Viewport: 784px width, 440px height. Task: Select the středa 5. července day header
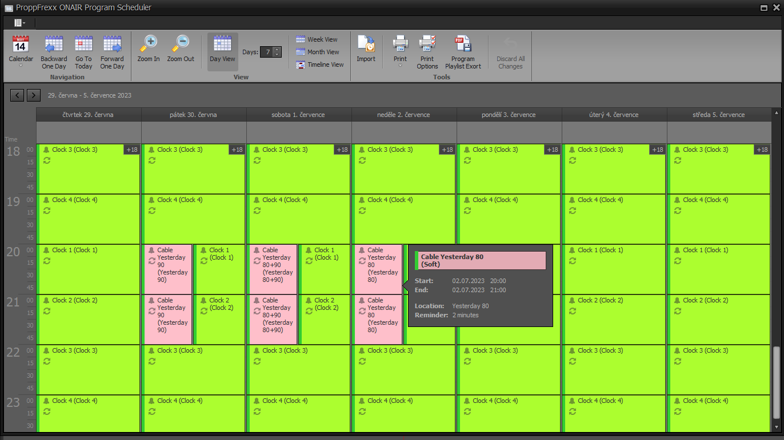click(x=719, y=115)
